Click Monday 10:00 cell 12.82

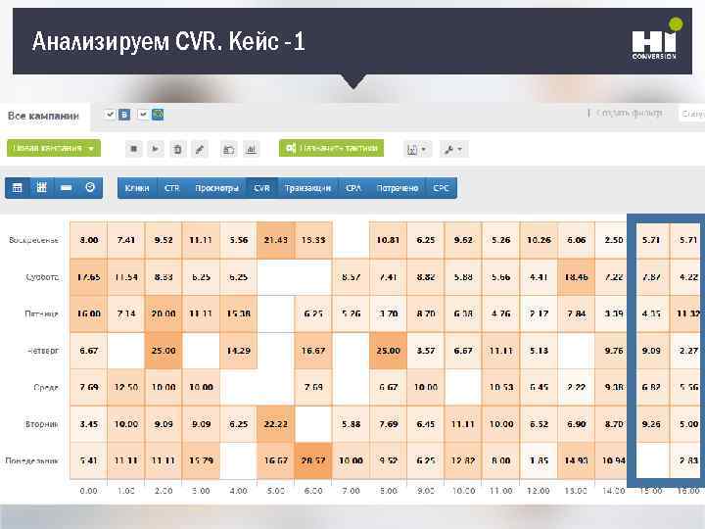click(x=463, y=460)
